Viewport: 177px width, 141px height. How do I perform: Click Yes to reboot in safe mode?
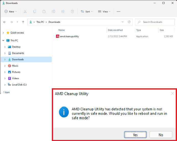[135, 135]
